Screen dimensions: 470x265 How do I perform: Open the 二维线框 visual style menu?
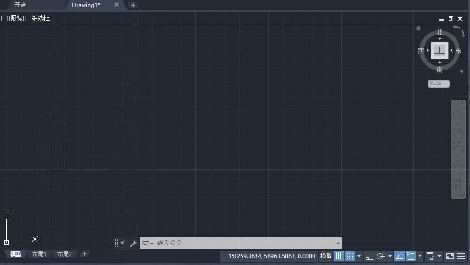click(37, 18)
